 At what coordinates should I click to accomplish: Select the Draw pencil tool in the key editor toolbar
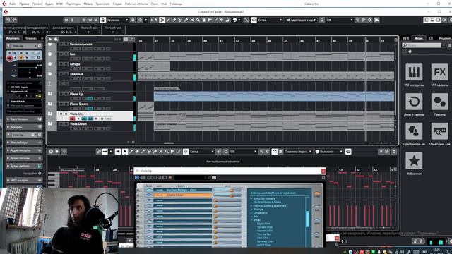point(131,152)
